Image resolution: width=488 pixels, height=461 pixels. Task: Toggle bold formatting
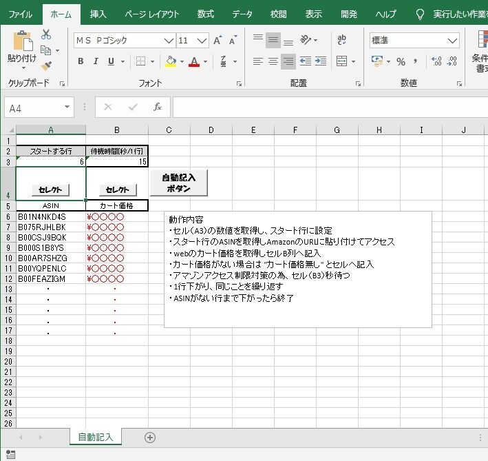point(81,61)
